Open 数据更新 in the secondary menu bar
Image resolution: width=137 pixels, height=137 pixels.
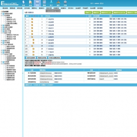pos(56,8)
